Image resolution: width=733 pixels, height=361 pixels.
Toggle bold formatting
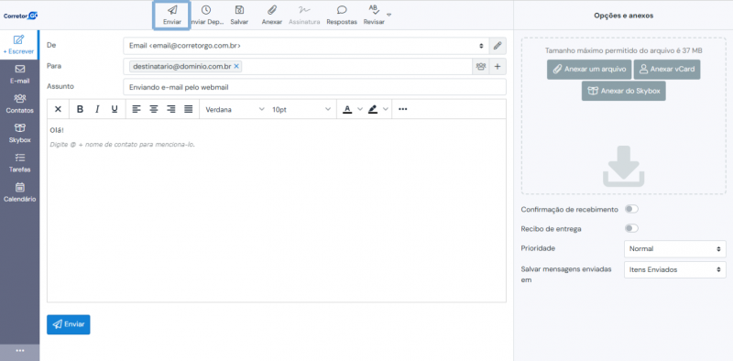click(80, 109)
